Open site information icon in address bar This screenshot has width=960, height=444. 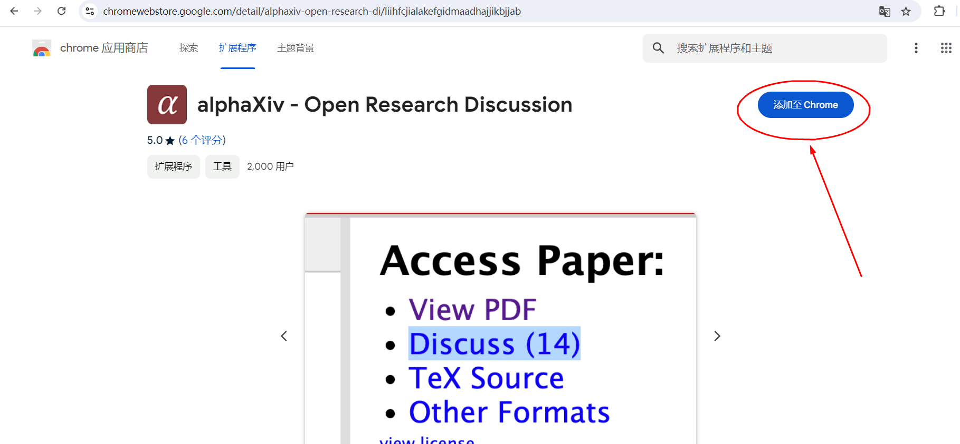(x=90, y=11)
